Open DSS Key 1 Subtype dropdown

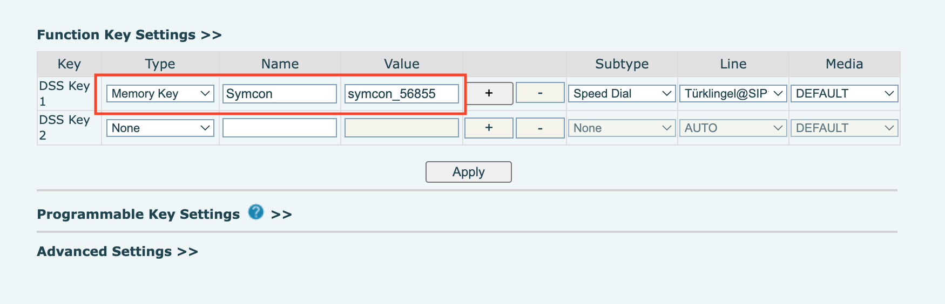622,94
